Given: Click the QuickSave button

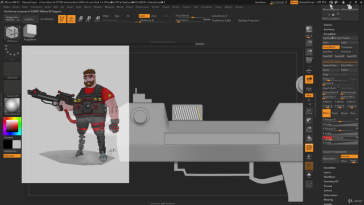Looking at the screenshot, I should 260,2.
